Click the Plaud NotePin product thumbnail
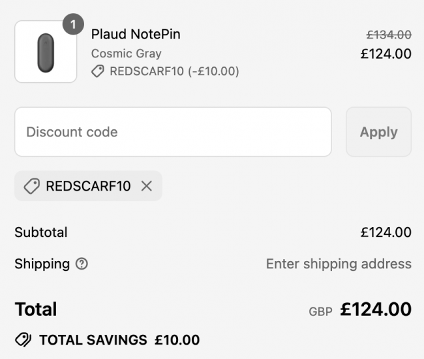 click(46, 52)
